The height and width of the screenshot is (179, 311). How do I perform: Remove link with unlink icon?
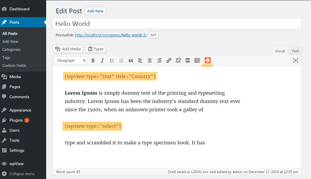178,60
